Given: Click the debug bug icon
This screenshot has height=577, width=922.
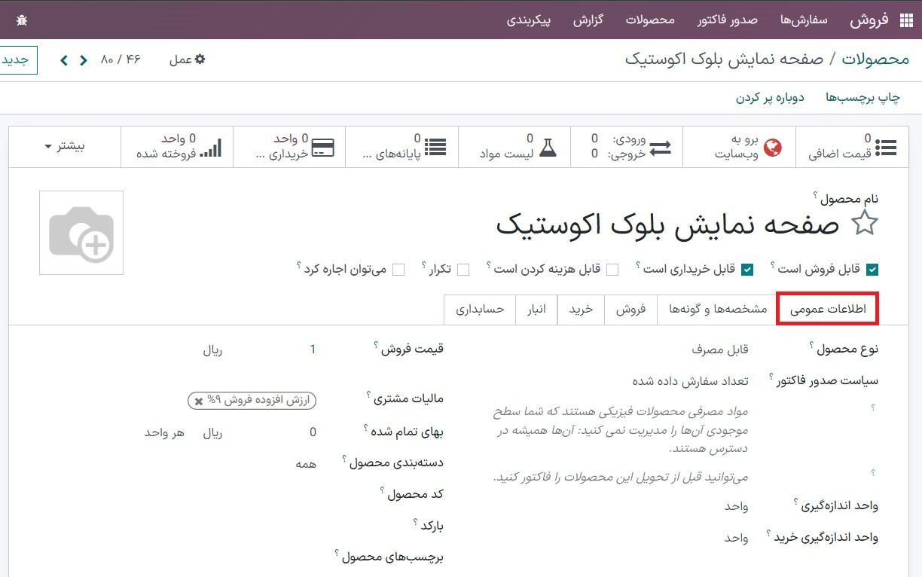Looking at the screenshot, I should click(21, 20).
